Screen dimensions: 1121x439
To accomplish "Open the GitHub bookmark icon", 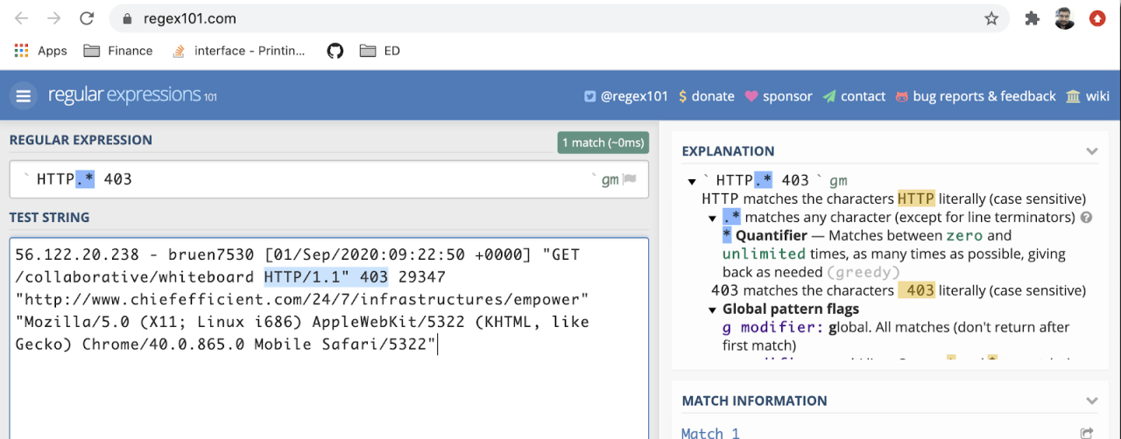I will coord(335,51).
